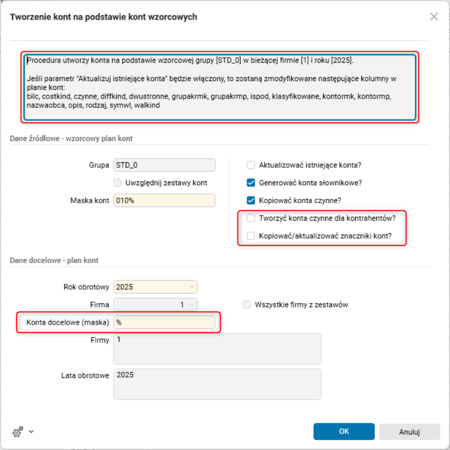This screenshot has width=450, height=450.
Task: Click the Anuluj button
Action: tap(409, 431)
